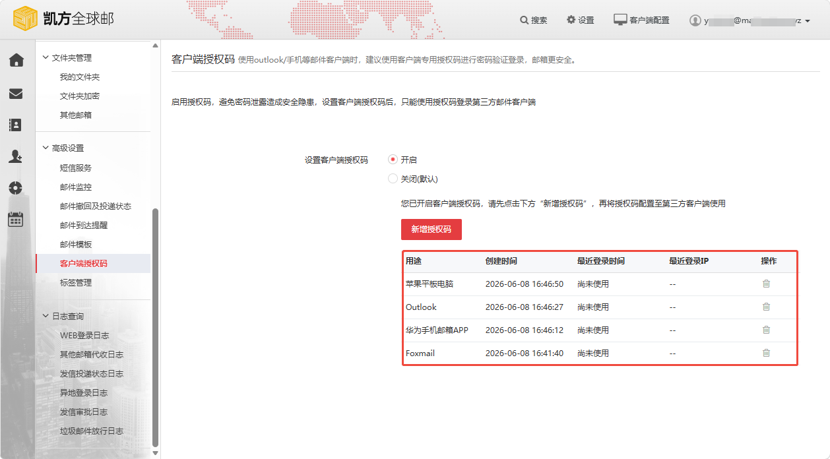Open 异地登录日志
The height and width of the screenshot is (459, 830).
pyautogui.click(x=84, y=393)
